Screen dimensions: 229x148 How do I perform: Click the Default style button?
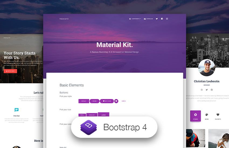tap(84, 101)
